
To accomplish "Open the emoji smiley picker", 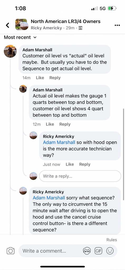I will [110, 251].
